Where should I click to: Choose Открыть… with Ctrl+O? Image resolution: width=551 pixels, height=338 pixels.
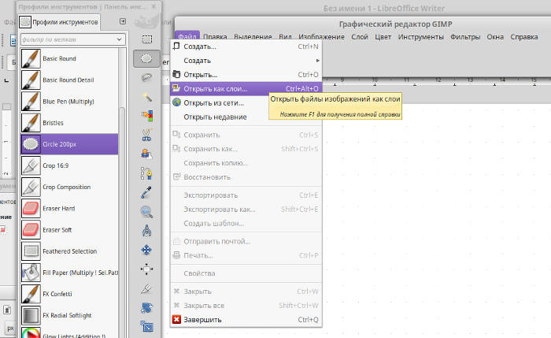coord(246,75)
